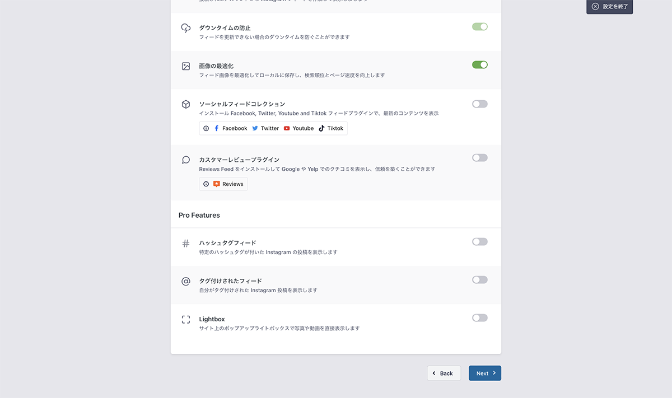Click the downtime prevention cloud icon
The height and width of the screenshot is (398, 672).
coord(186,28)
